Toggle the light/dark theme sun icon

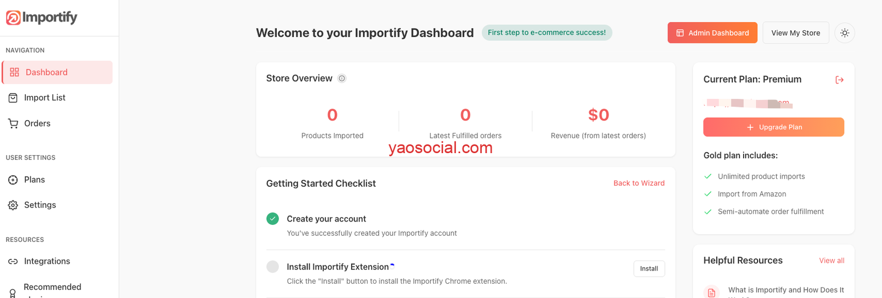[x=845, y=33]
